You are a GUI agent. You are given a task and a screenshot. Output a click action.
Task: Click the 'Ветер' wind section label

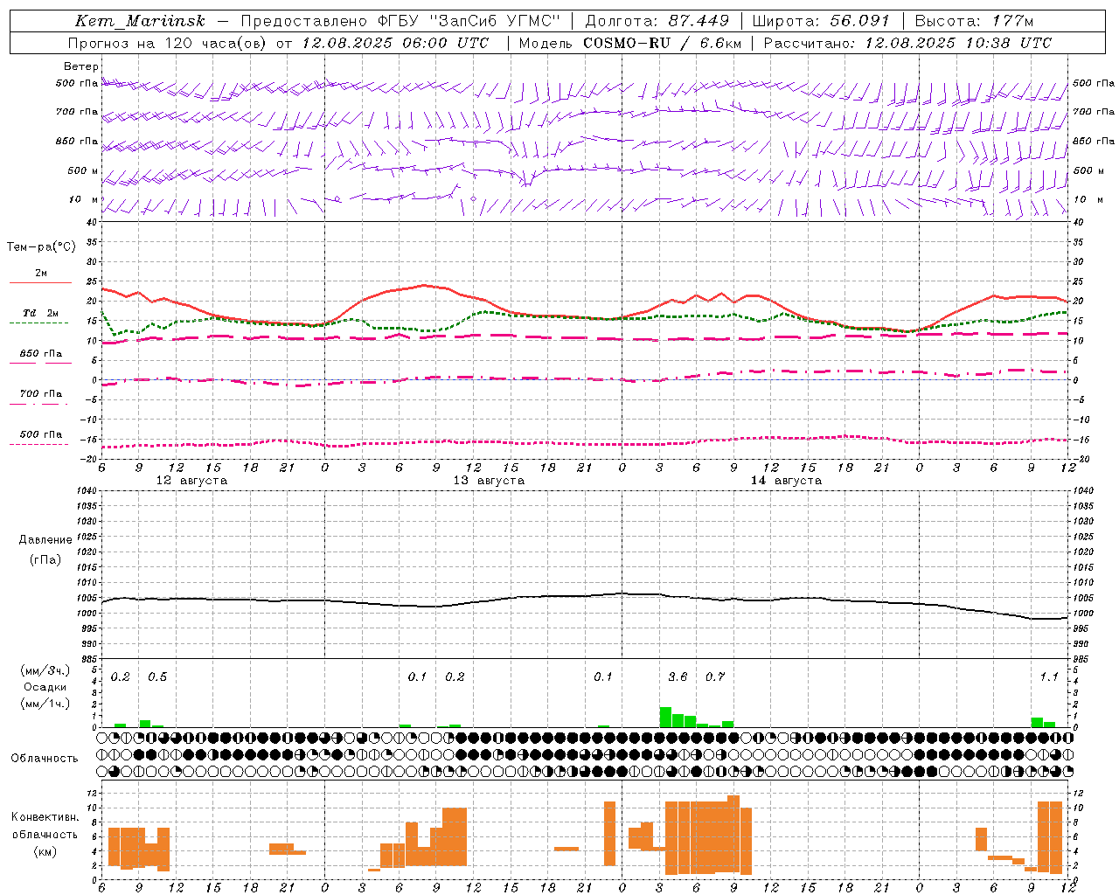[81, 66]
